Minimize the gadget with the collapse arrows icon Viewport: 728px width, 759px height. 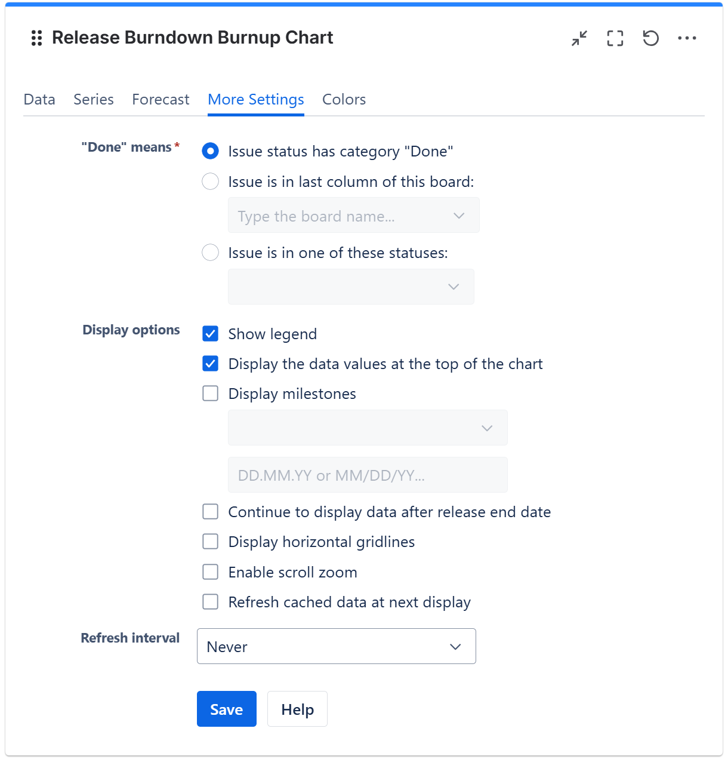[579, 38]
